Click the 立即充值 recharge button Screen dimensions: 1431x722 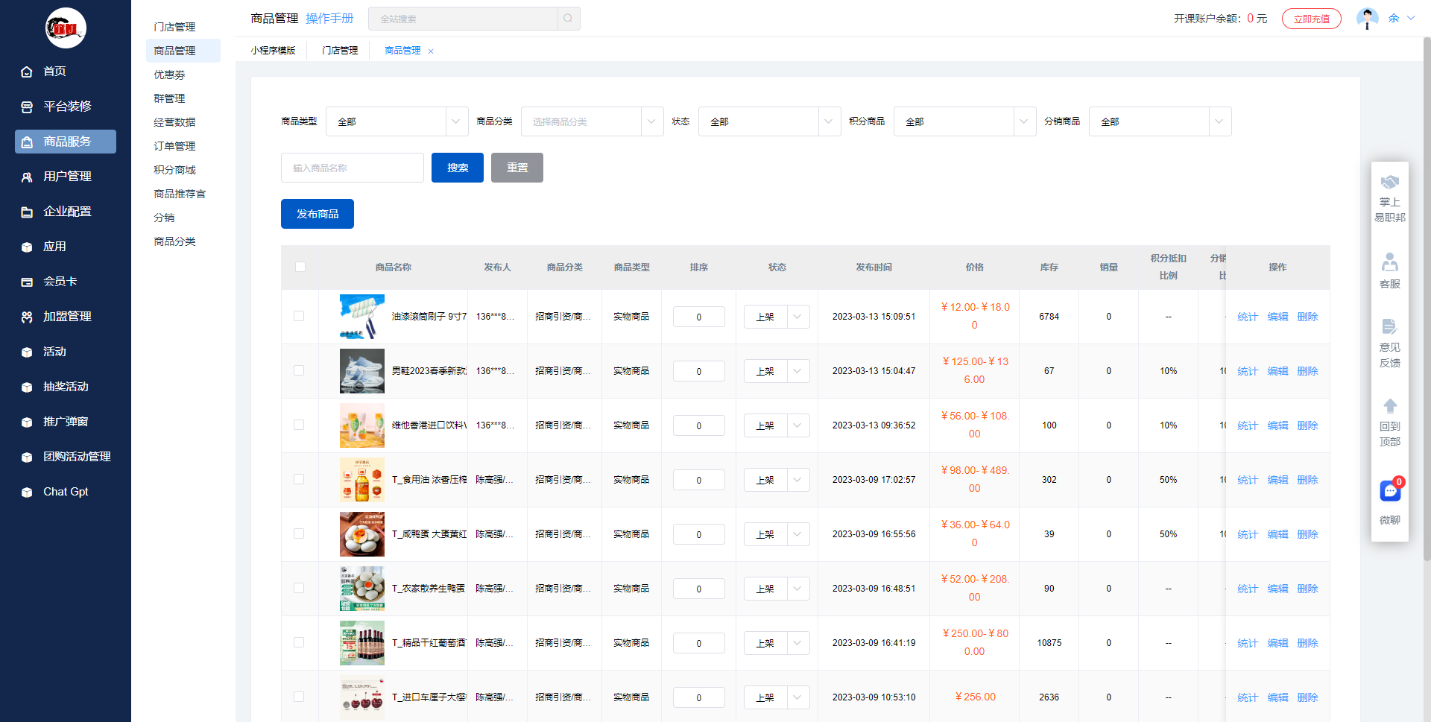[x=1311, y=19]
